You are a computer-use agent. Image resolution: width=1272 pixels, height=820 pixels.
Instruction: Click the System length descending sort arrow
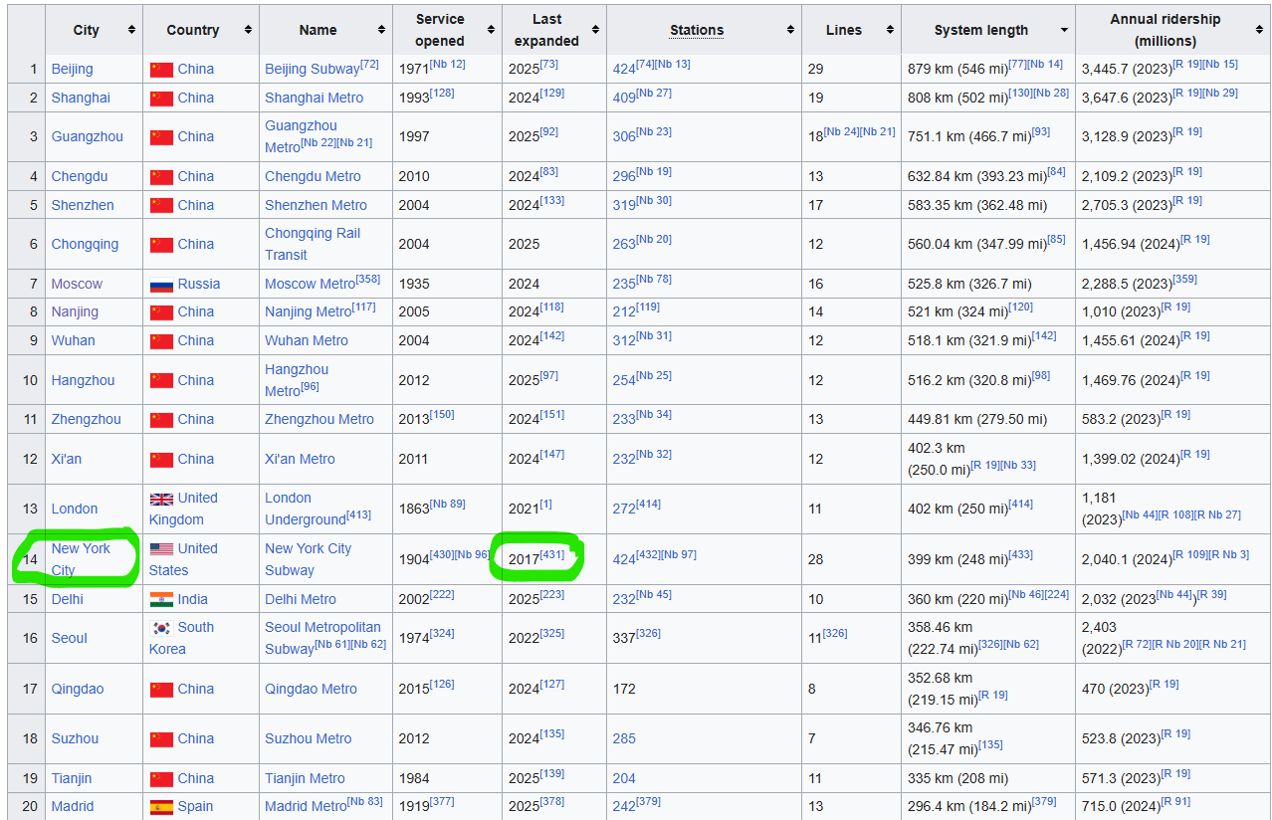tap(1064, 31)
